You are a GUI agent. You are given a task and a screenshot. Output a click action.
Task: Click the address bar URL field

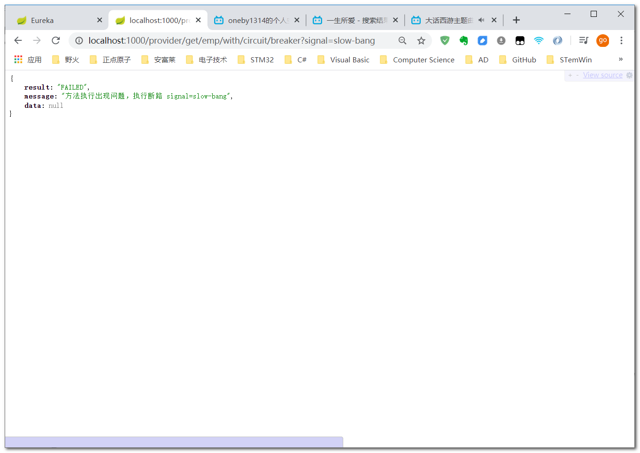(231, 41)
